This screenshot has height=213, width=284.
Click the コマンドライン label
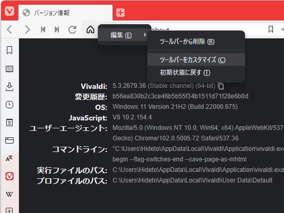80,149
